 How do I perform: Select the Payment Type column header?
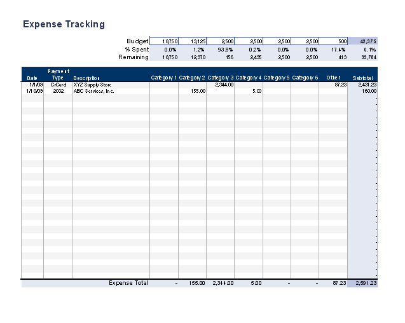[58, 74]
